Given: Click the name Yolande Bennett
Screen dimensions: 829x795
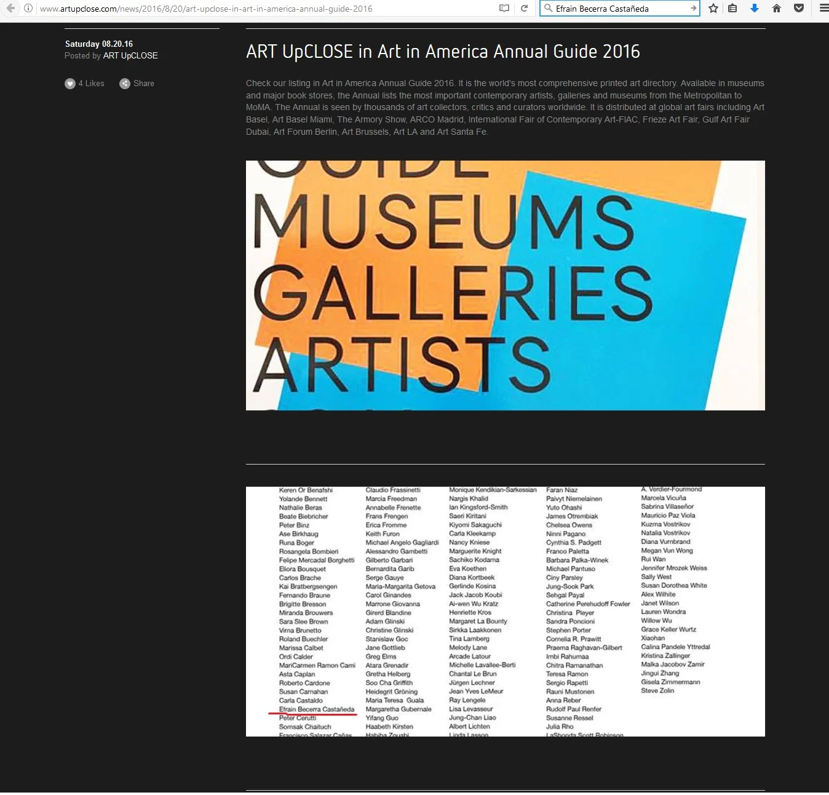Looking at the screenshot, I should (303, 499).
